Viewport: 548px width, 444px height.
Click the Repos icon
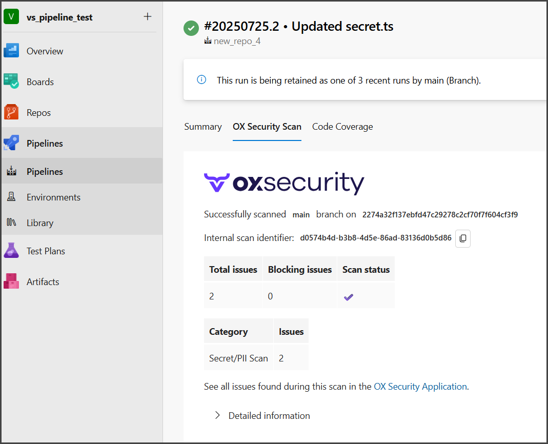(11, 112)
